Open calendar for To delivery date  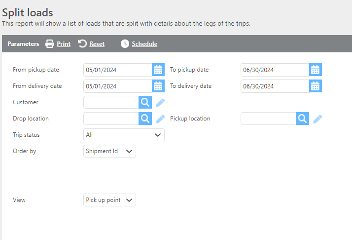point(316,86)
